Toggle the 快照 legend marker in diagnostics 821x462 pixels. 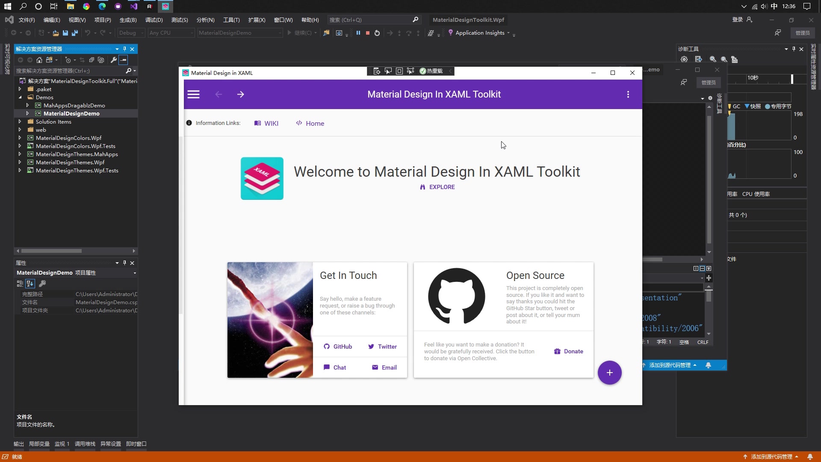(748, 106)
